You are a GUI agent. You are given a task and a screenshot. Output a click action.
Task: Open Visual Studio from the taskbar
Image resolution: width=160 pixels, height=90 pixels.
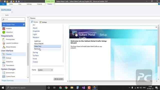[x=83, y=88]
